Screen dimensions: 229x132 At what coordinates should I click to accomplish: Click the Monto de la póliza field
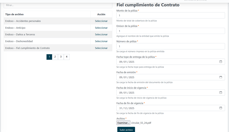pyautogui.click(x=170, y=16)
